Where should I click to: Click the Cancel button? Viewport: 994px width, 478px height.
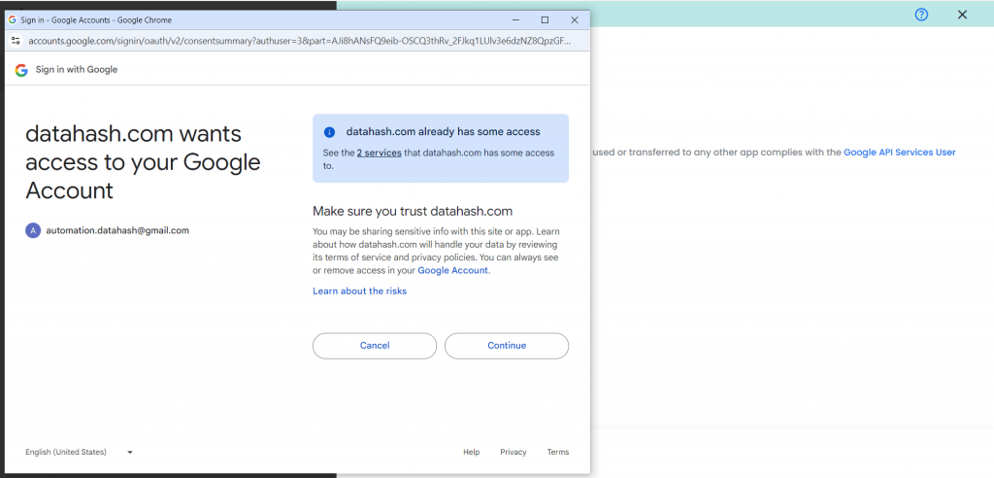tap(375, 346)
